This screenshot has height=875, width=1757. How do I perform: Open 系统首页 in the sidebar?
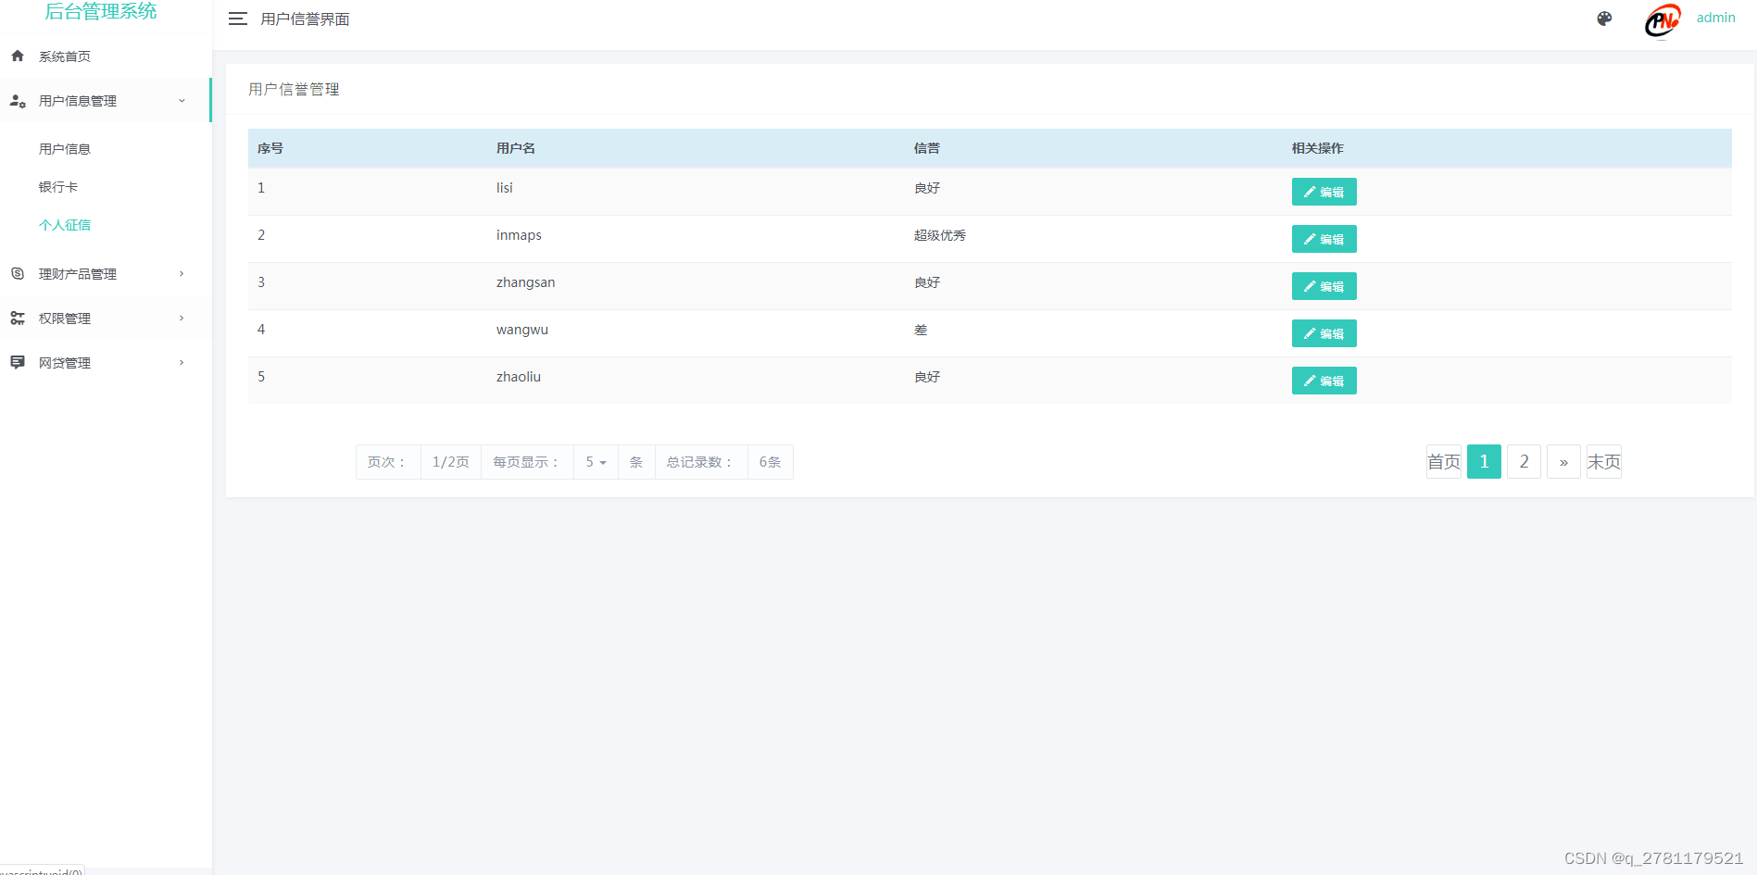(65, 56)
